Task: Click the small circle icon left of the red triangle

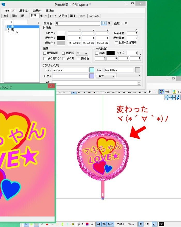Action: (x=42, y=224)
